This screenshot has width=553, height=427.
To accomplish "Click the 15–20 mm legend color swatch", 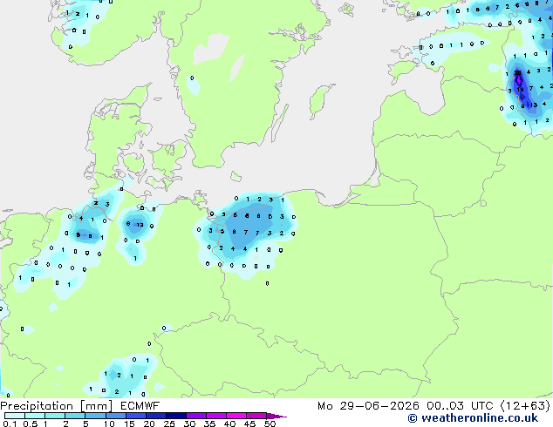I will (135, 416).
